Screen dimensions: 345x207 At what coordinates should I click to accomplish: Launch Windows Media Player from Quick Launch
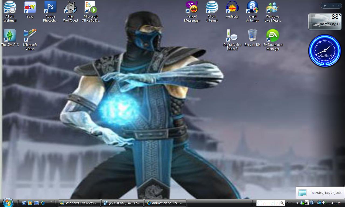(x=30, y=203)
